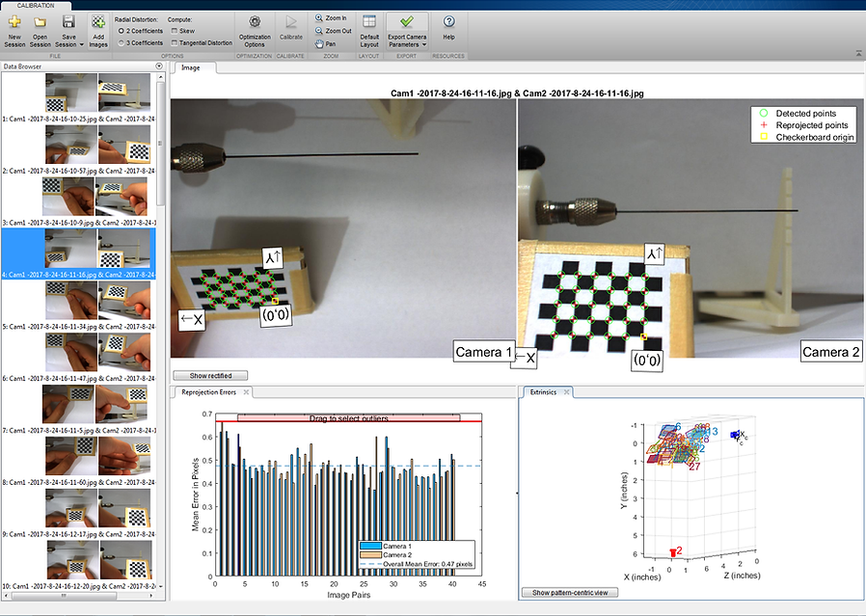Screen dimensions: 866x616
Task: Click the Show rectified button
Action: (210, 375)
